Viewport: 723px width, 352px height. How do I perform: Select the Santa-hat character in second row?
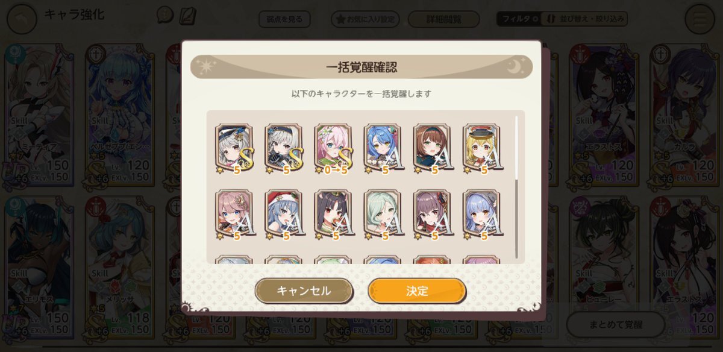pyautogui.click(x=284, y=214)
